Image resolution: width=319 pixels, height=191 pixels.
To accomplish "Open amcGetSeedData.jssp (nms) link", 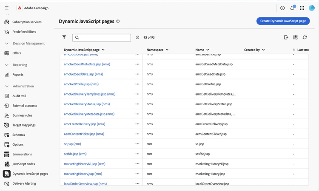I will click(x=83, y=74).
